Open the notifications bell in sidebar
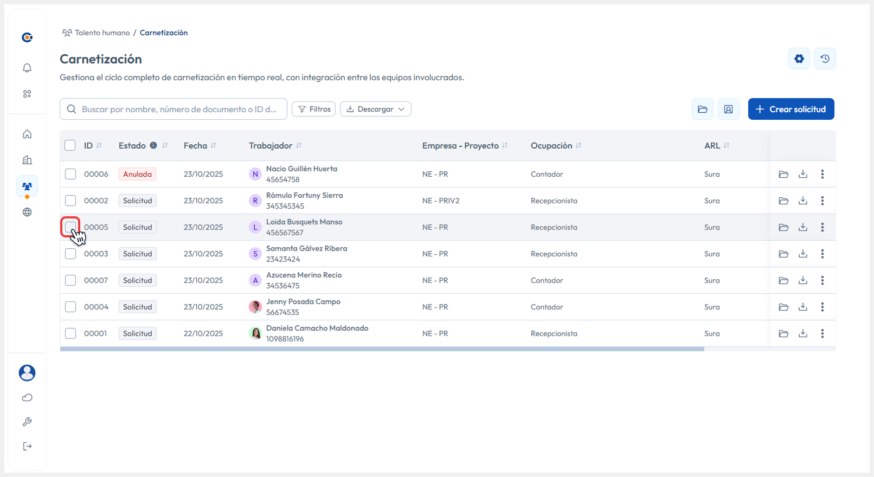The width and height of the screenshot is (874, 477). [27, 68]
